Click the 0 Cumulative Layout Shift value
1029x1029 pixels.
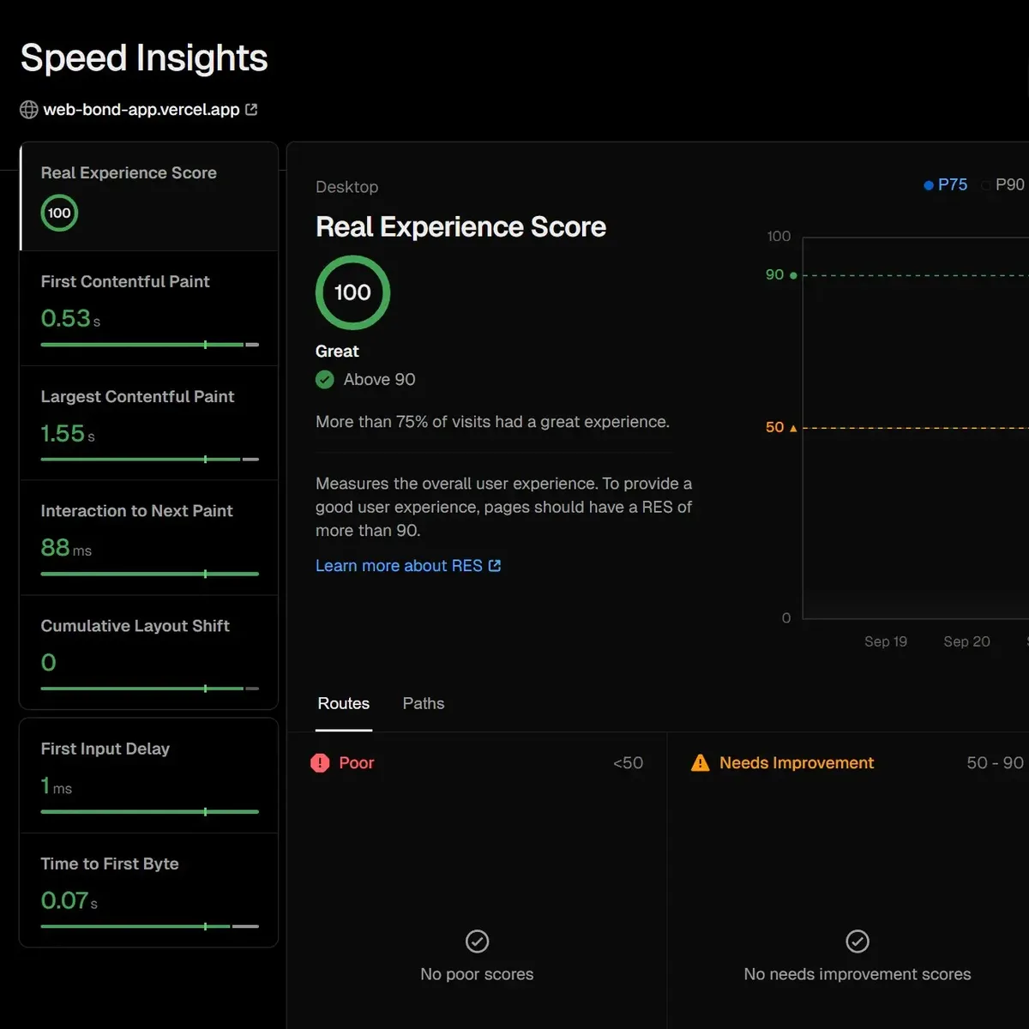(49, 663)
